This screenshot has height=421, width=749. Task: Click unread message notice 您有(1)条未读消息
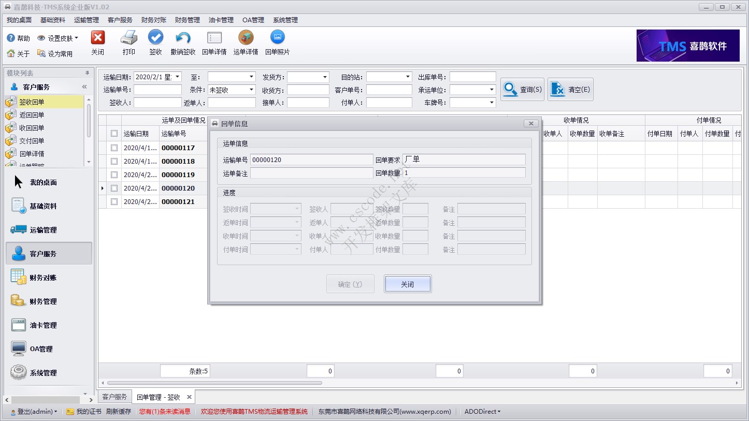165,412
